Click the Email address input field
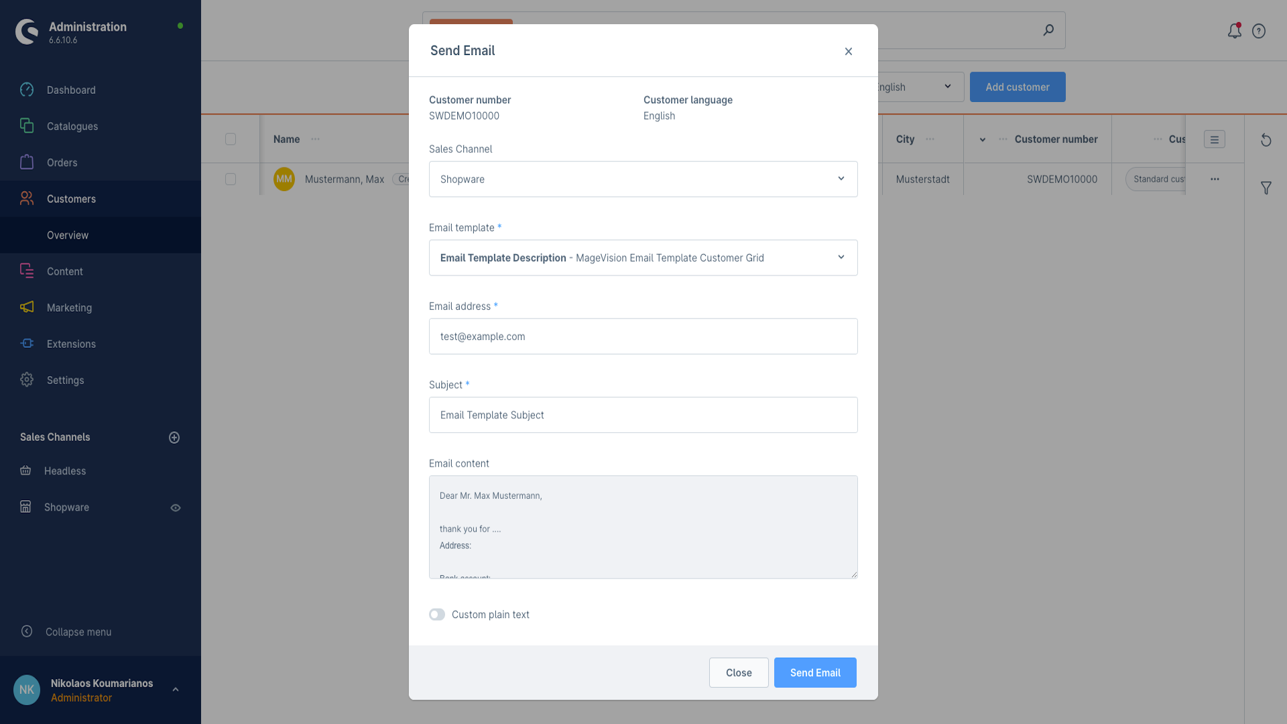The height and width of the screenshot is (724, 1287). (x=643, y=337)
